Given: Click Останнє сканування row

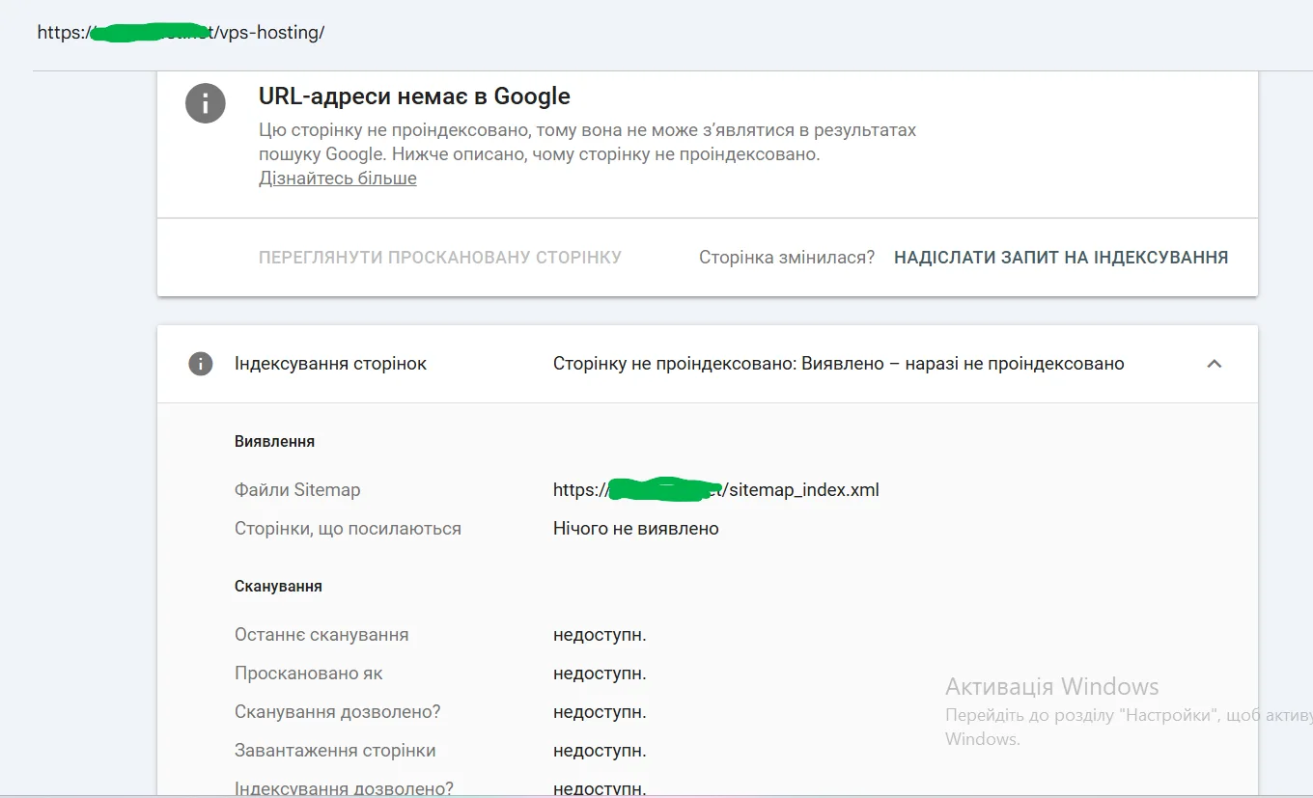Looking at the screenshot, I should tap(321, 634).
